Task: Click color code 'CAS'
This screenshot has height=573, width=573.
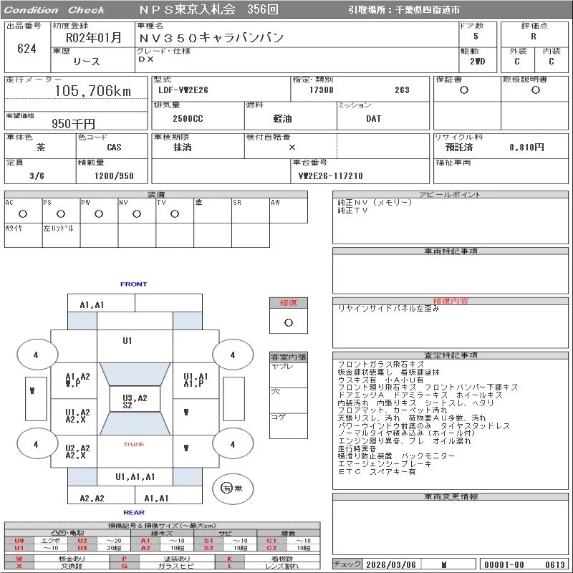Action: pyautogui.click(x=114, y=148)
